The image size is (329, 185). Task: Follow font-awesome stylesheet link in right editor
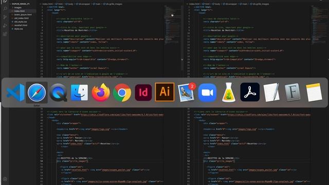269,115
